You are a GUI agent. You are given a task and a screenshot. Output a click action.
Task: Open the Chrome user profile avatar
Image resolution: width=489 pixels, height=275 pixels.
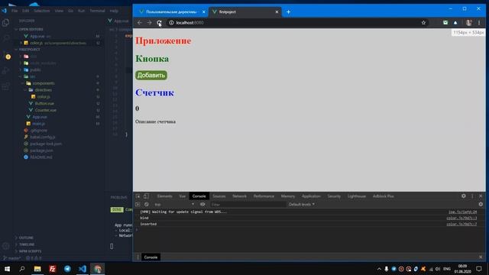(468, 23)
